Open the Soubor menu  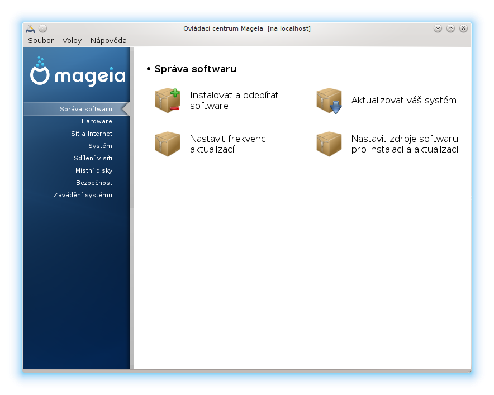(x=41, y=41)
